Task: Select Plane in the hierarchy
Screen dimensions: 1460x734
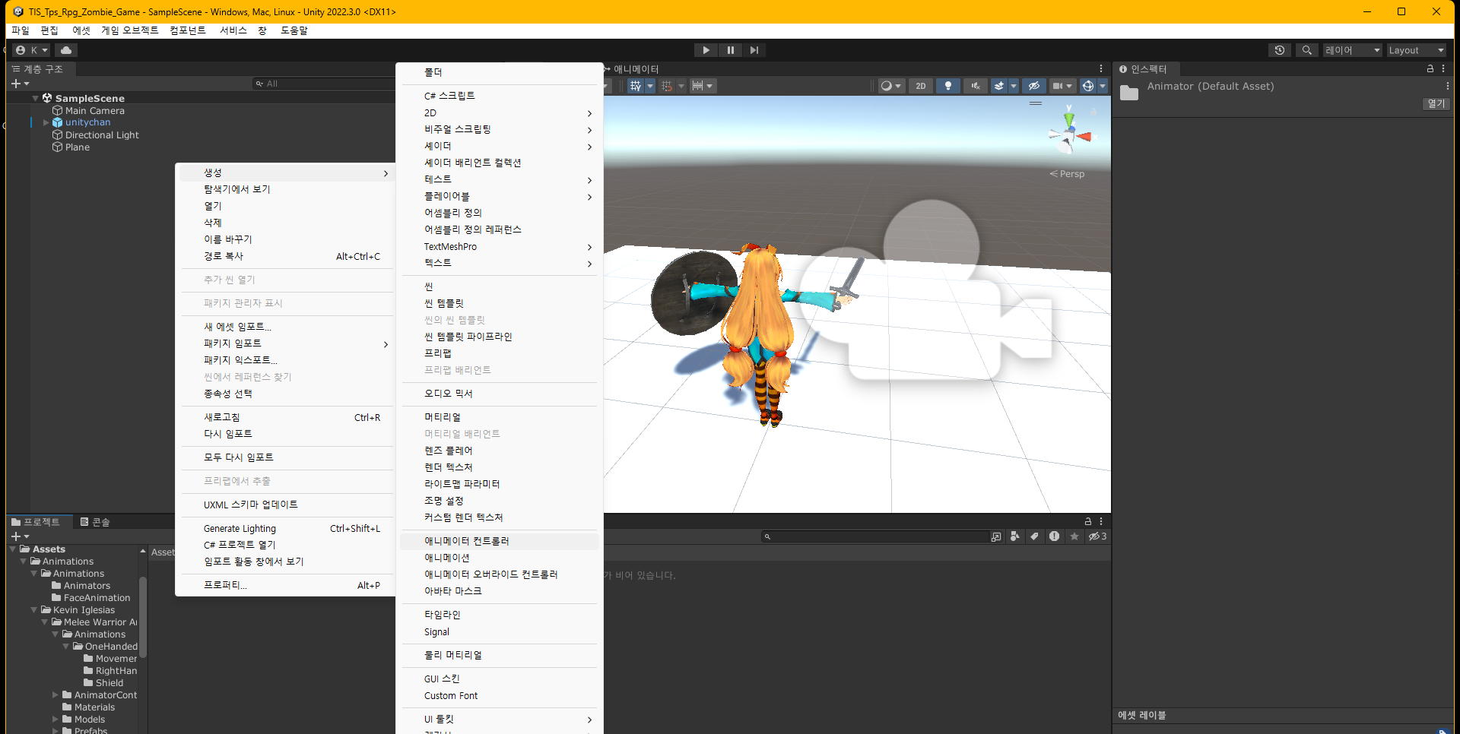Action: [78, 147]
